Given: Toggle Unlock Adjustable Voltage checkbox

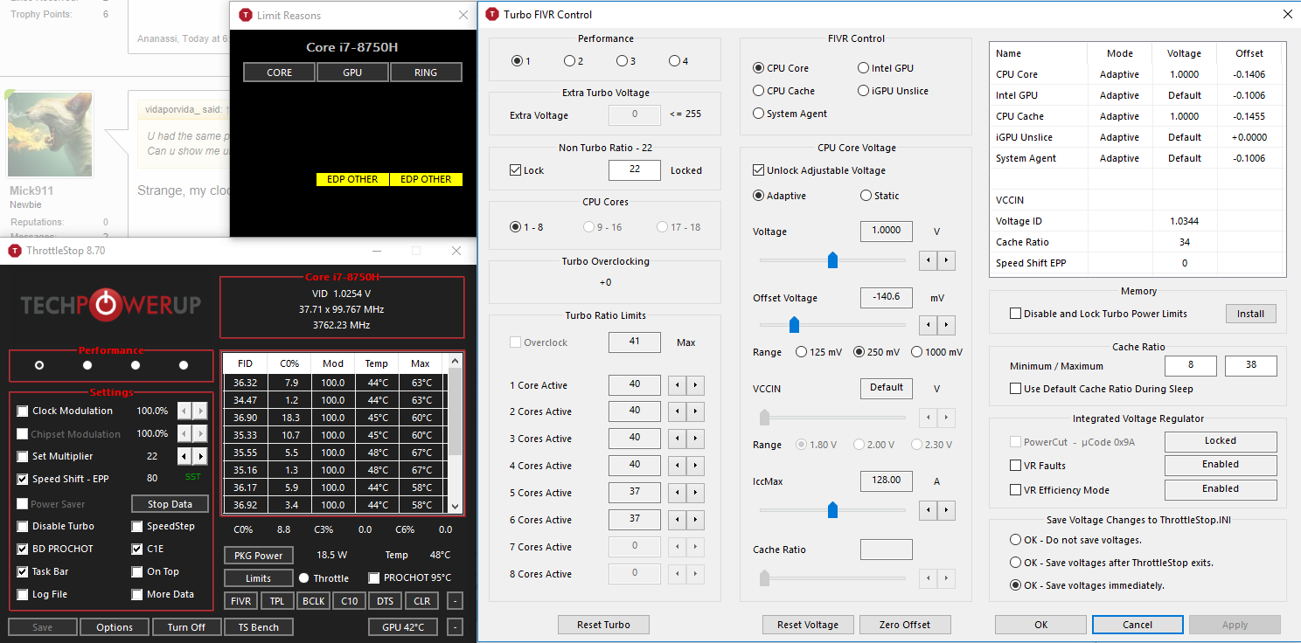Looking at the screenshot, I should 759,170.
